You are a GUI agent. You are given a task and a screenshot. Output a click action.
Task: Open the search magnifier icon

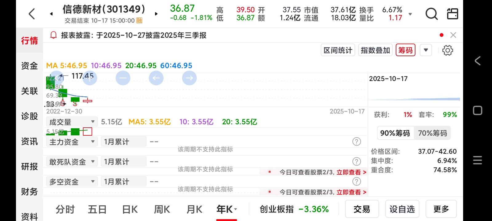click(431, 14)
